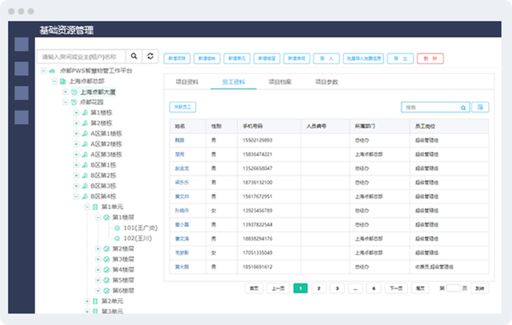The image size is (512, 325).
Task: Click the 首页 first page button
Action: 254,288
